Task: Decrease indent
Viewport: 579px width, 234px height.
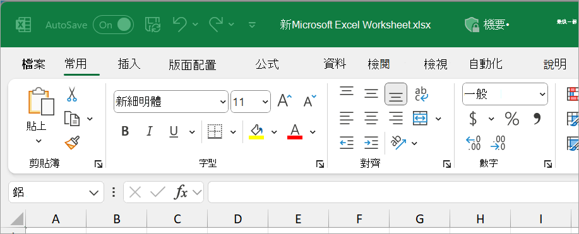Action: pos(347,143)
